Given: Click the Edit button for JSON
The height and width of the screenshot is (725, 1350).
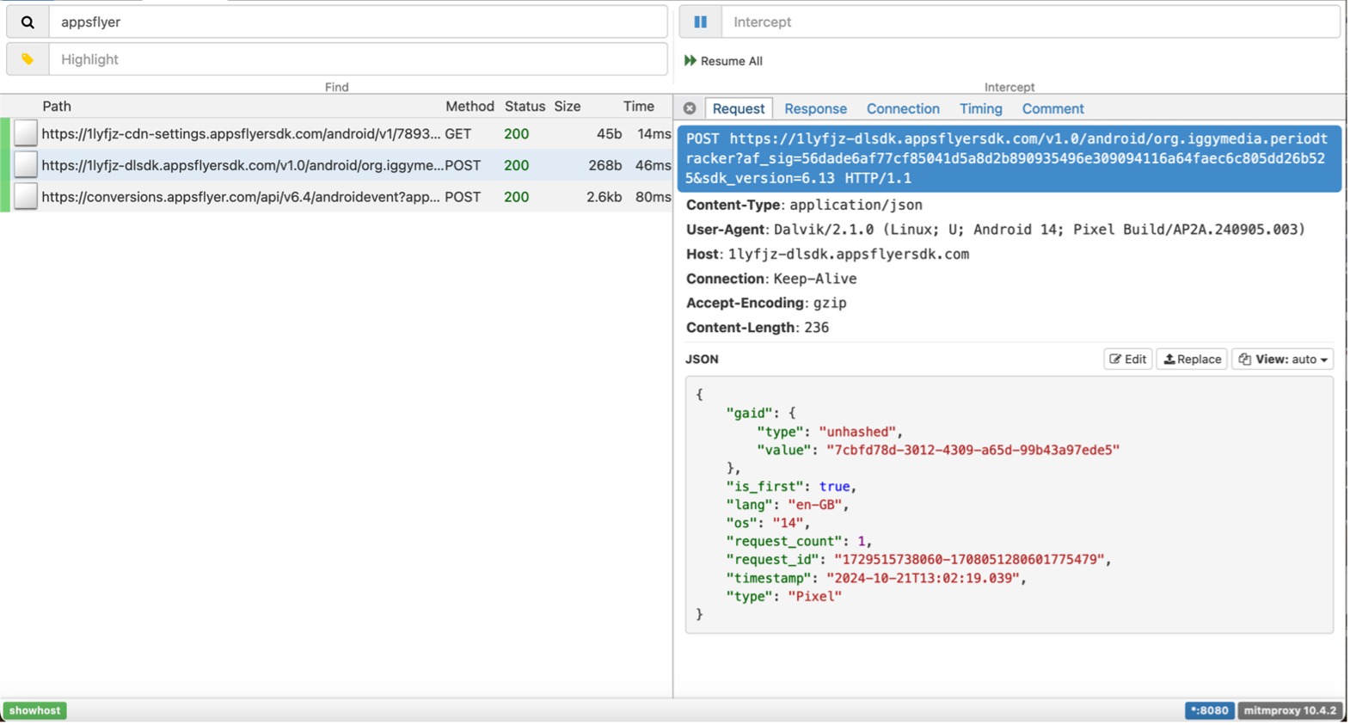Looking at the screenshot, I should (x=1127, y=359).
